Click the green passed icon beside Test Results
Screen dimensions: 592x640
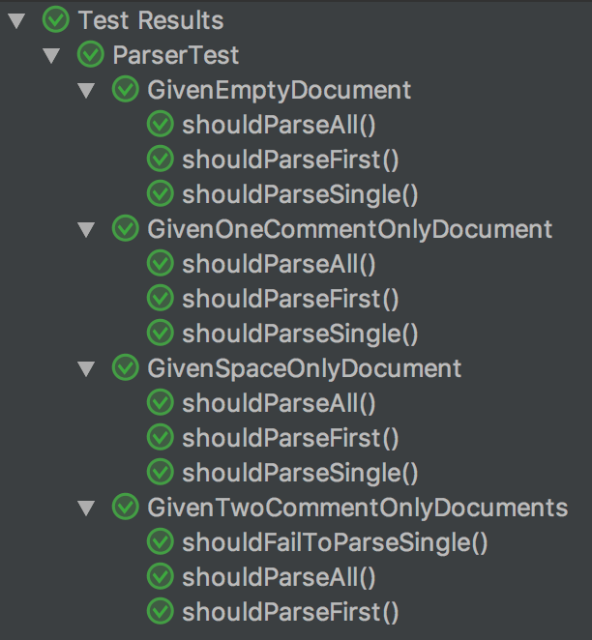tap(55, 20)
